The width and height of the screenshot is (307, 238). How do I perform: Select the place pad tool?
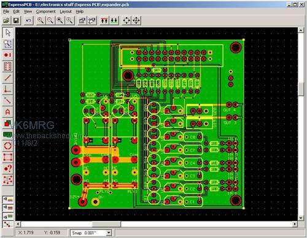coord(8,55)
